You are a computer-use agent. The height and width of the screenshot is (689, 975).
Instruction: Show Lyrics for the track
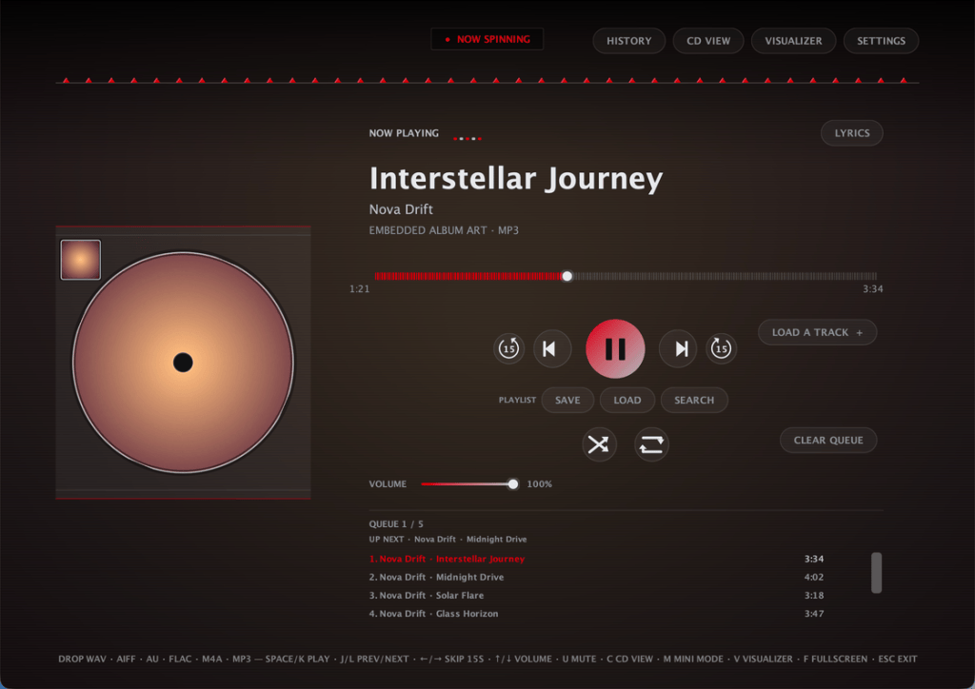point(852,133)
